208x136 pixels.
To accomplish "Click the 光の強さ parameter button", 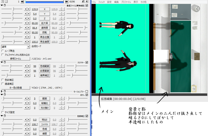I will tap(45, 108).
